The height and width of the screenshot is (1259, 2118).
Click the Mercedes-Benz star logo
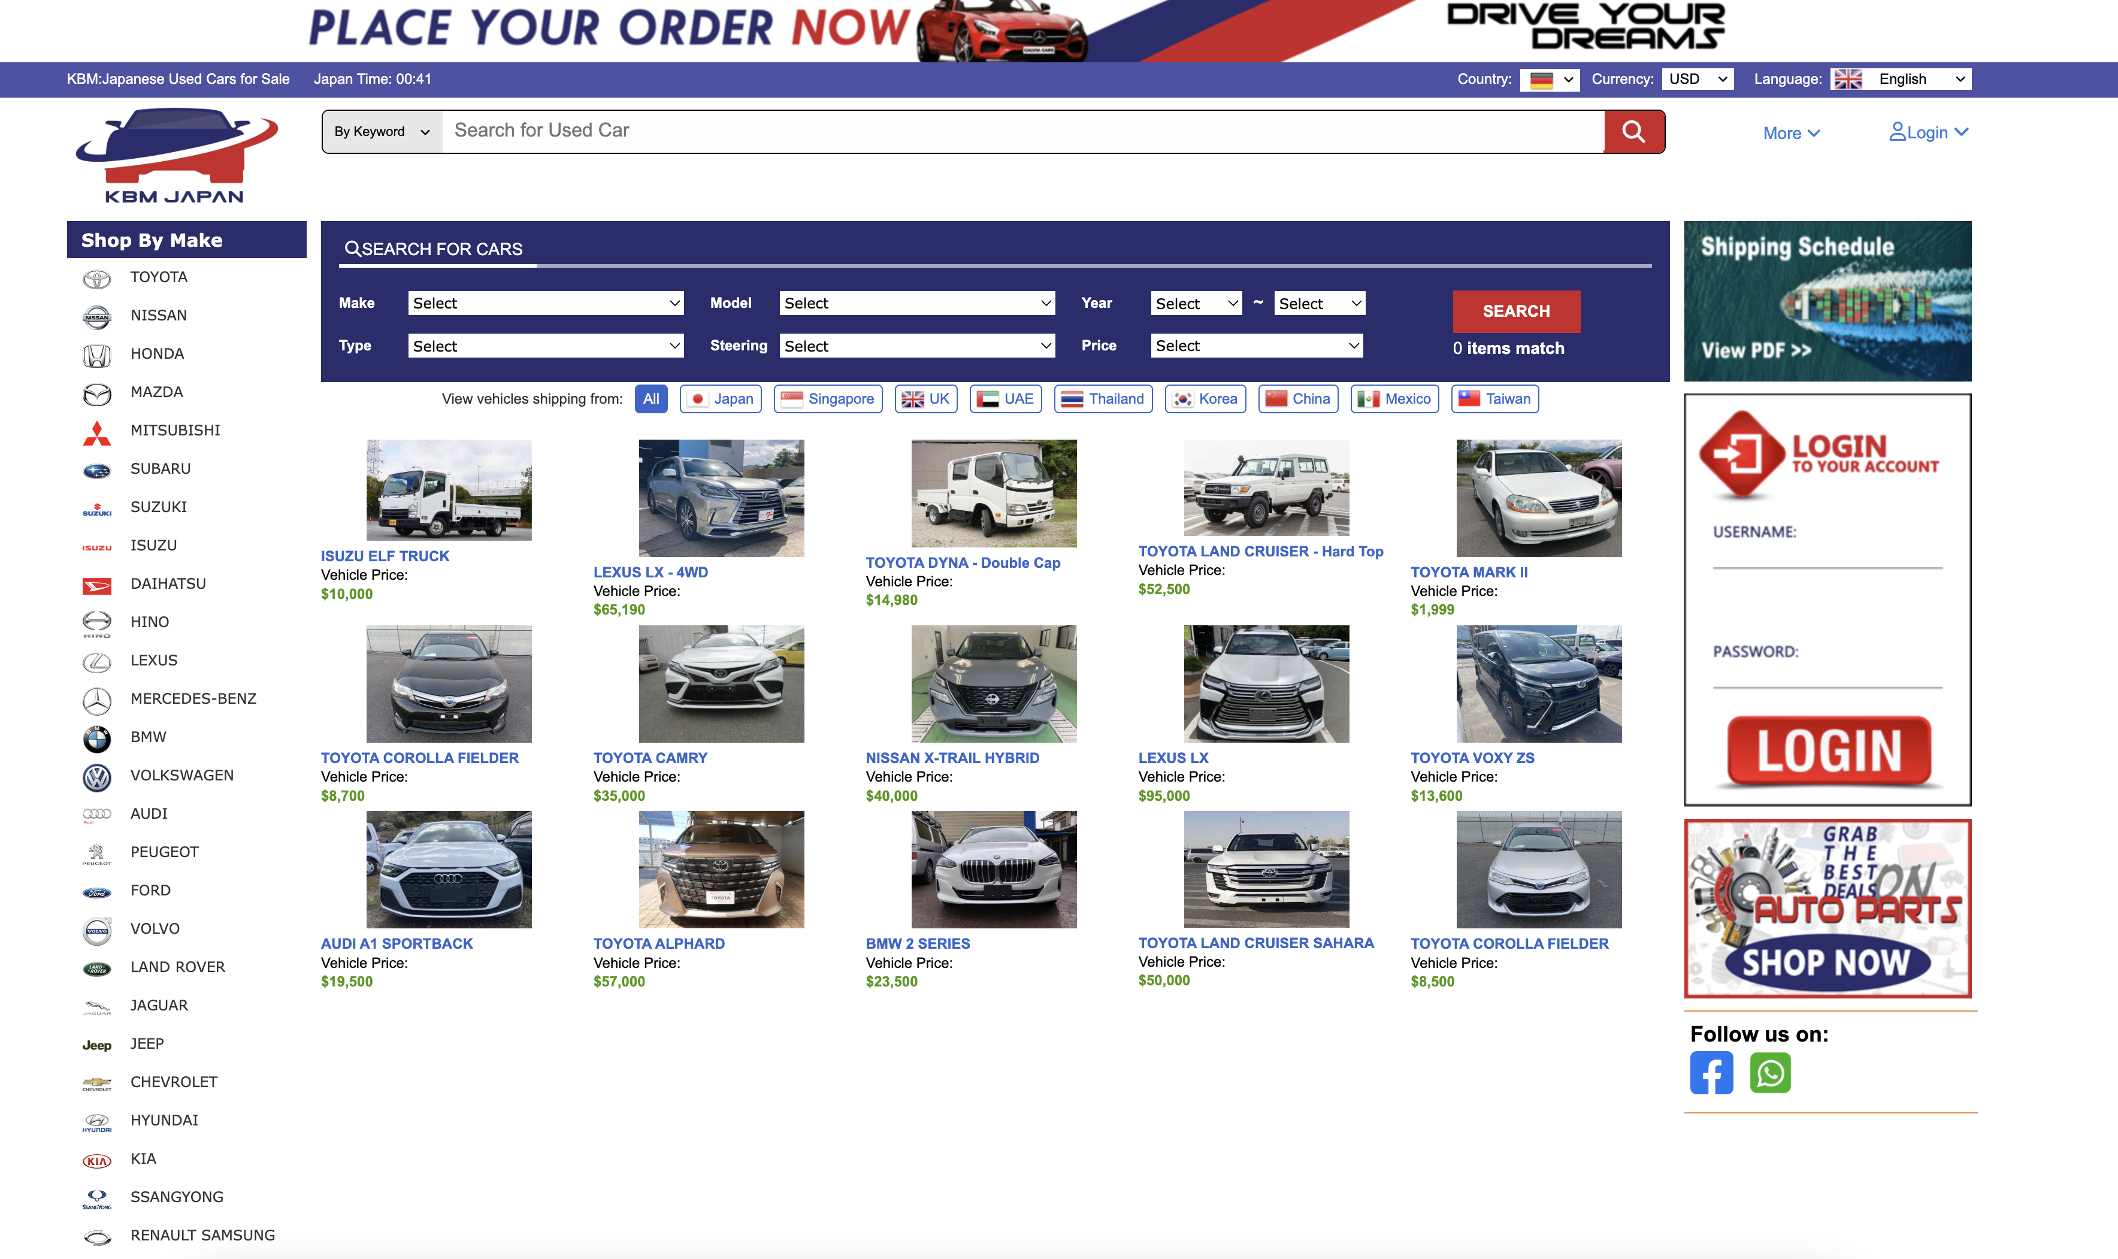[96, 701]
